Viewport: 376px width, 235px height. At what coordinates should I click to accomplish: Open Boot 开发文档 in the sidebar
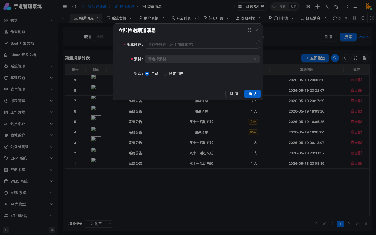tap(29, 43)
